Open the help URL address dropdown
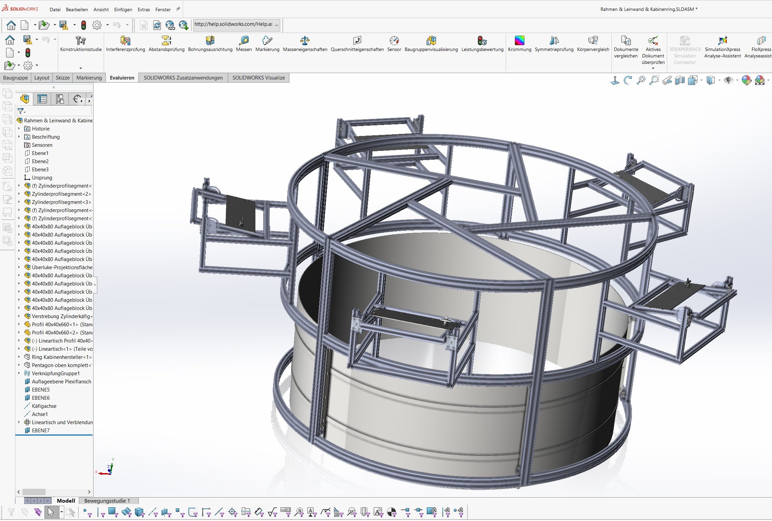 [277, 25]
